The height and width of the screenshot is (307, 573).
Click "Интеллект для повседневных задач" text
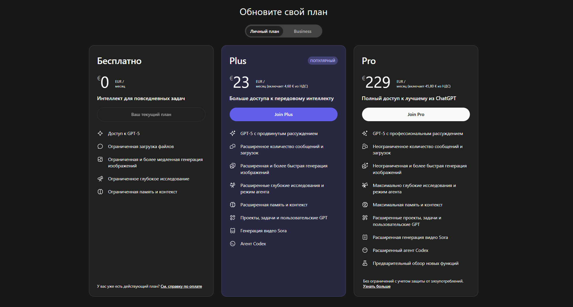(x=141, y=98)
